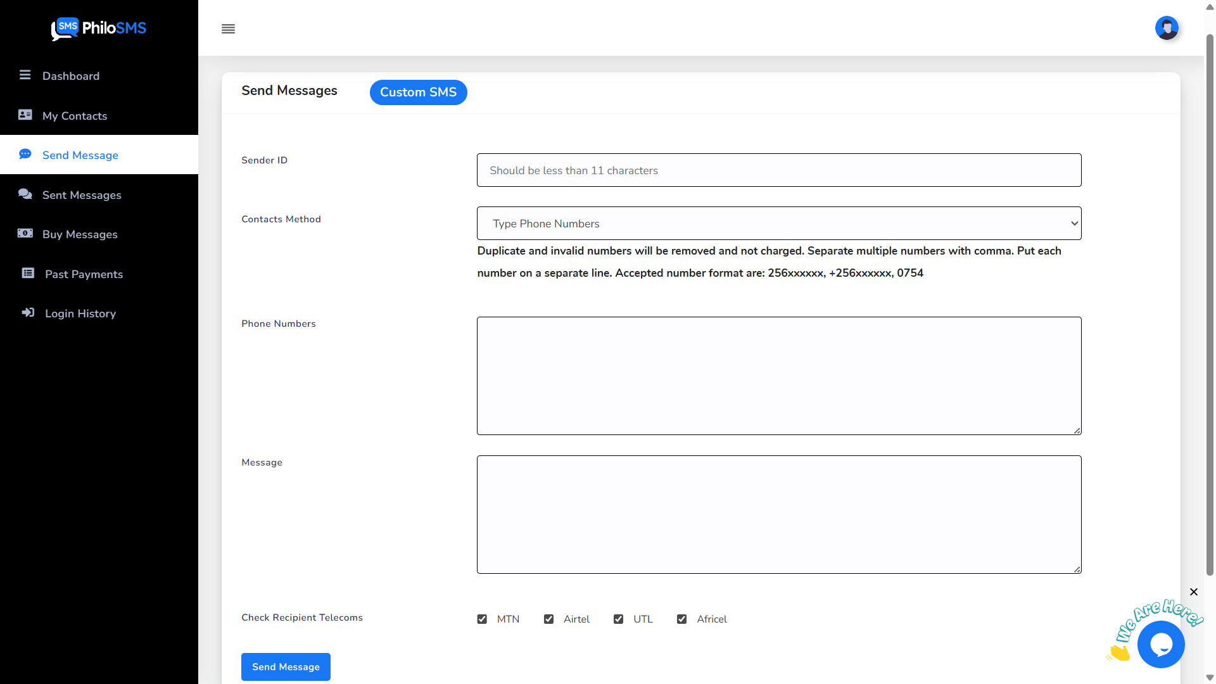
Task: Click the hamburger menu toggle icon
Action: click(228, 29)
